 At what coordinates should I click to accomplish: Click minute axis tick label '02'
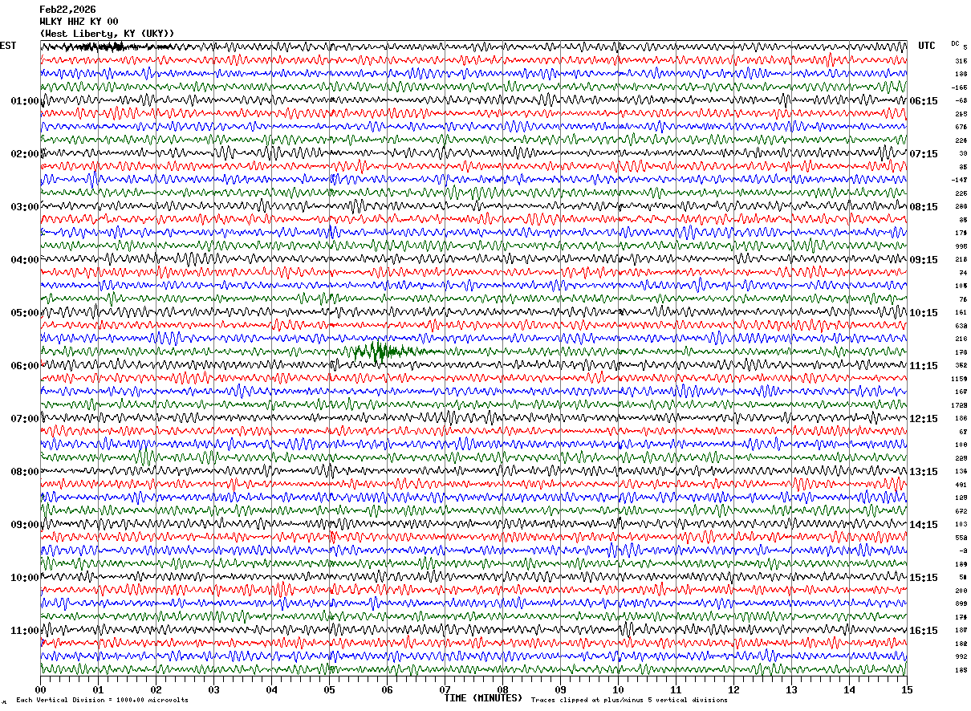point(156,690)
